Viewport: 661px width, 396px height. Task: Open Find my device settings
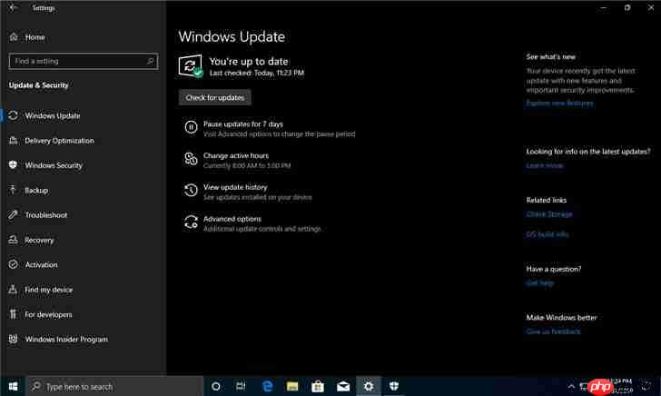tap(48, 290)
